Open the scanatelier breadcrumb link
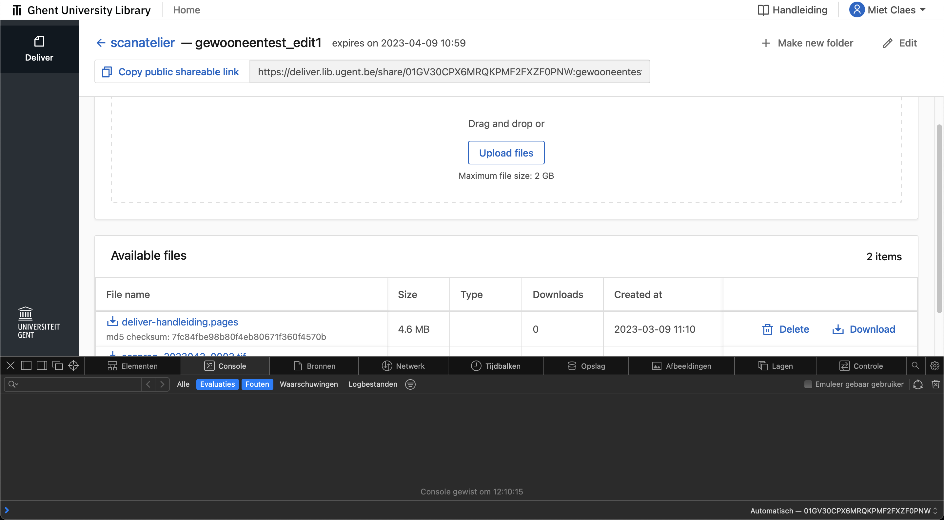 [x=142, y=43]
